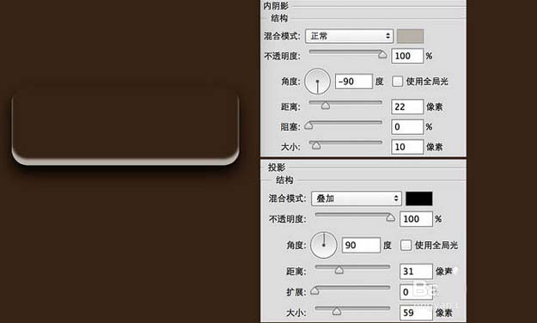Click the drop shadow distance slider handle
Image resolution: width=537 pixels, height=323 pixels.
(x=339, y=271)
